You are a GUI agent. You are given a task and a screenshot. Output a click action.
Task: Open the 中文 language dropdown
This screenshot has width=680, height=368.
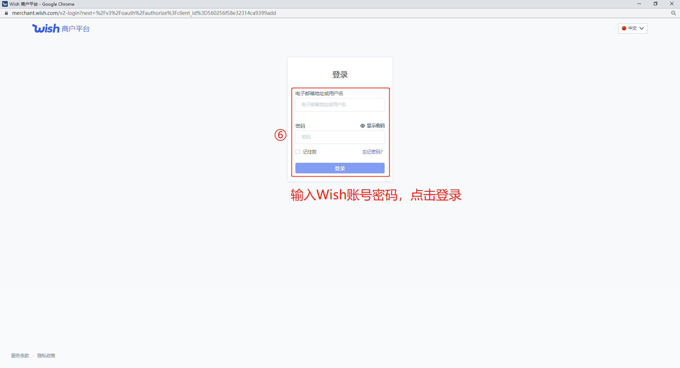(633, 28)
